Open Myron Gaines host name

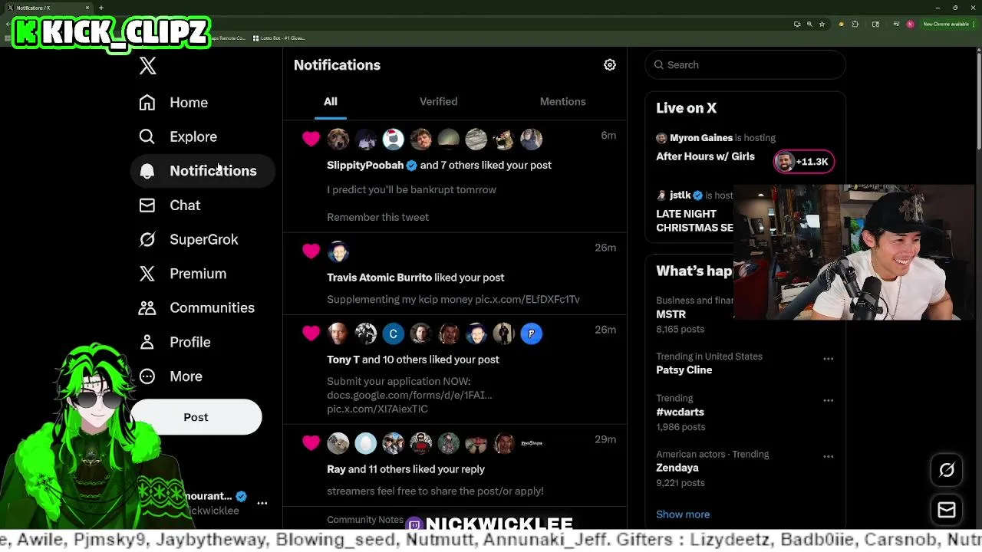point(701,138)
